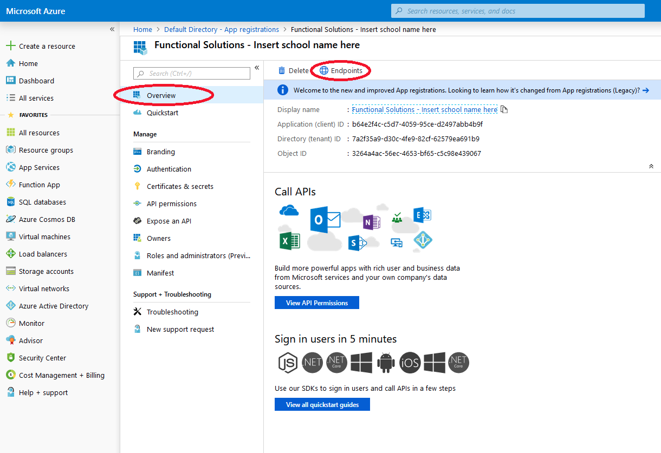Select Overview in the app menu
This screenshot has height=453, width=661.
[192, 95]
